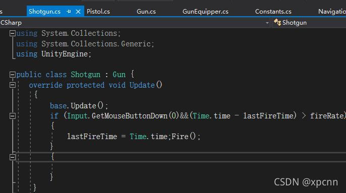This screenshot has height=193, width=346.
Task: Click 'lastFireTime' in the assignment line
Action: point(92,137)
